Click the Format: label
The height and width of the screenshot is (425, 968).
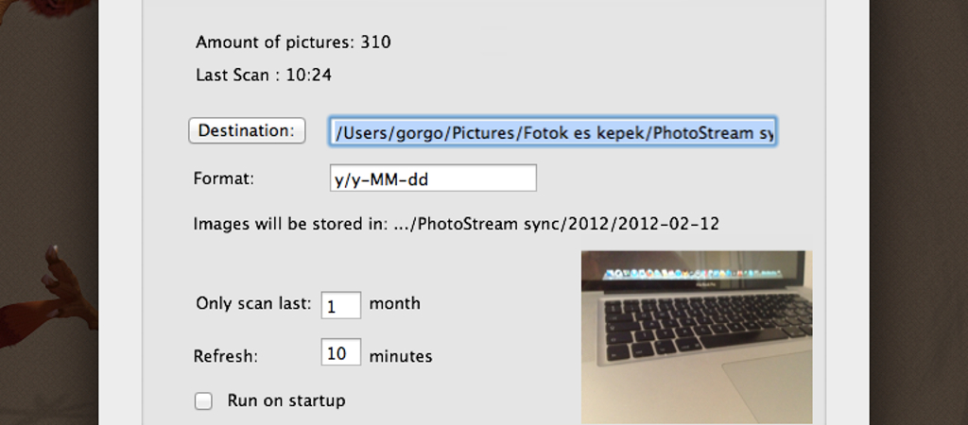tap(224, 178)
